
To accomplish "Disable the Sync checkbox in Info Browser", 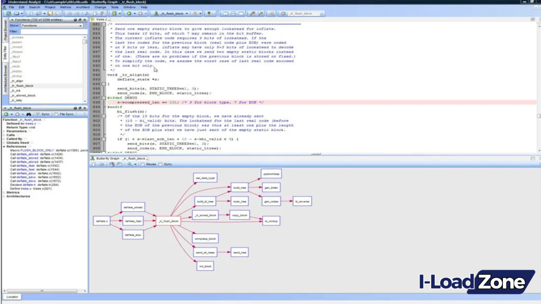I will point(38,114).
